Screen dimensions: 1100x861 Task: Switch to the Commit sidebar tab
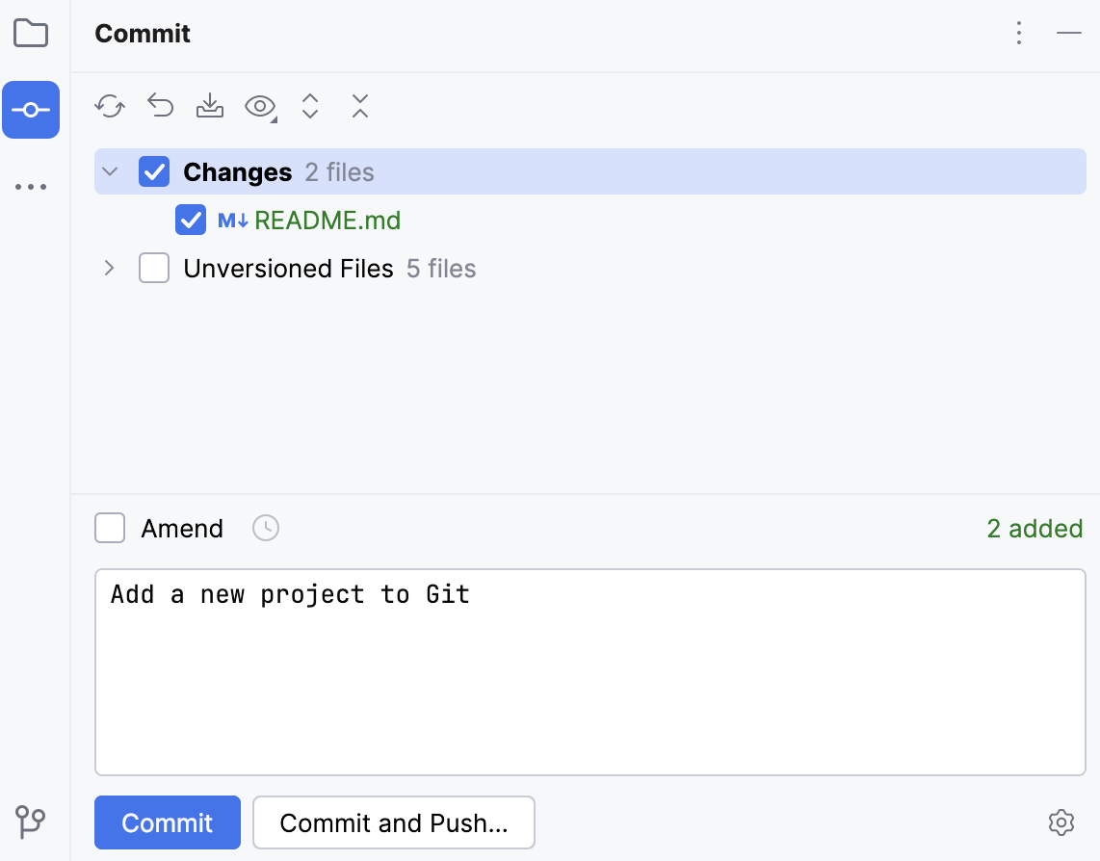[x=31, y=110]
